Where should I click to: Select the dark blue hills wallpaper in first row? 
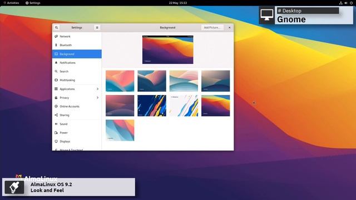pos(152,81)
